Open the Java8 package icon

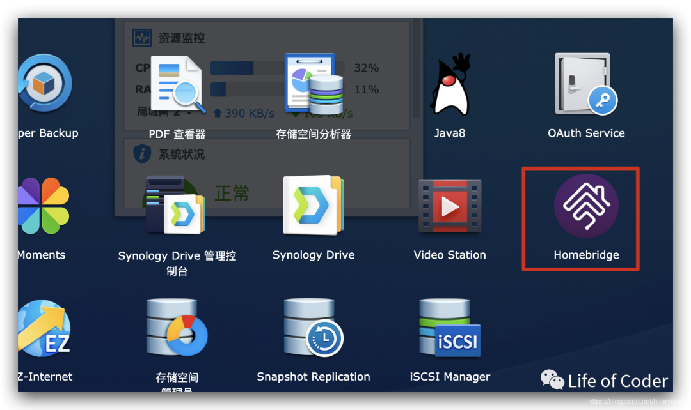(x=450, y=84)
